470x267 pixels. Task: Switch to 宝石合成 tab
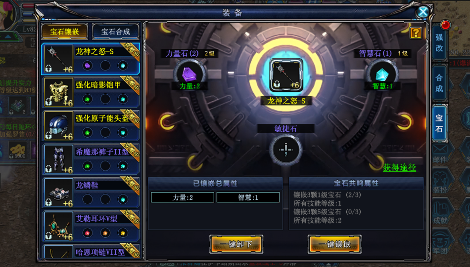pyautogui.click(x=115, y=32)
